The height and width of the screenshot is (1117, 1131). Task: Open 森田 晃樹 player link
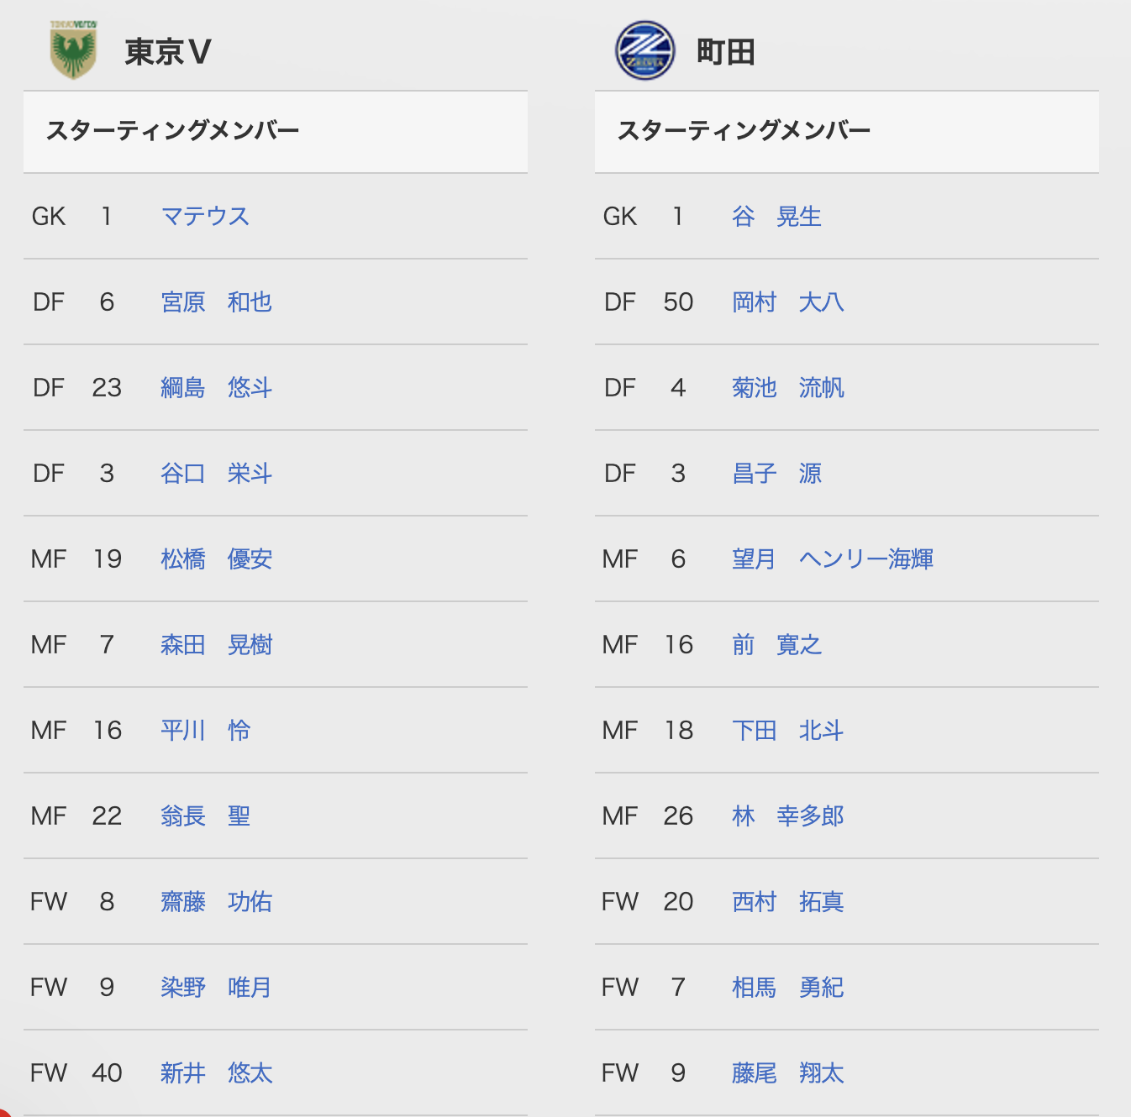point(216,644)
